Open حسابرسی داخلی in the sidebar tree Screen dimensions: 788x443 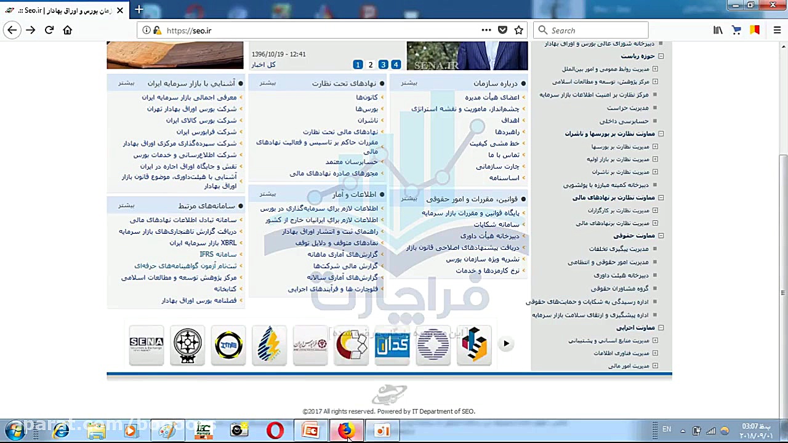pyautogui.click(x=624, y=121)
